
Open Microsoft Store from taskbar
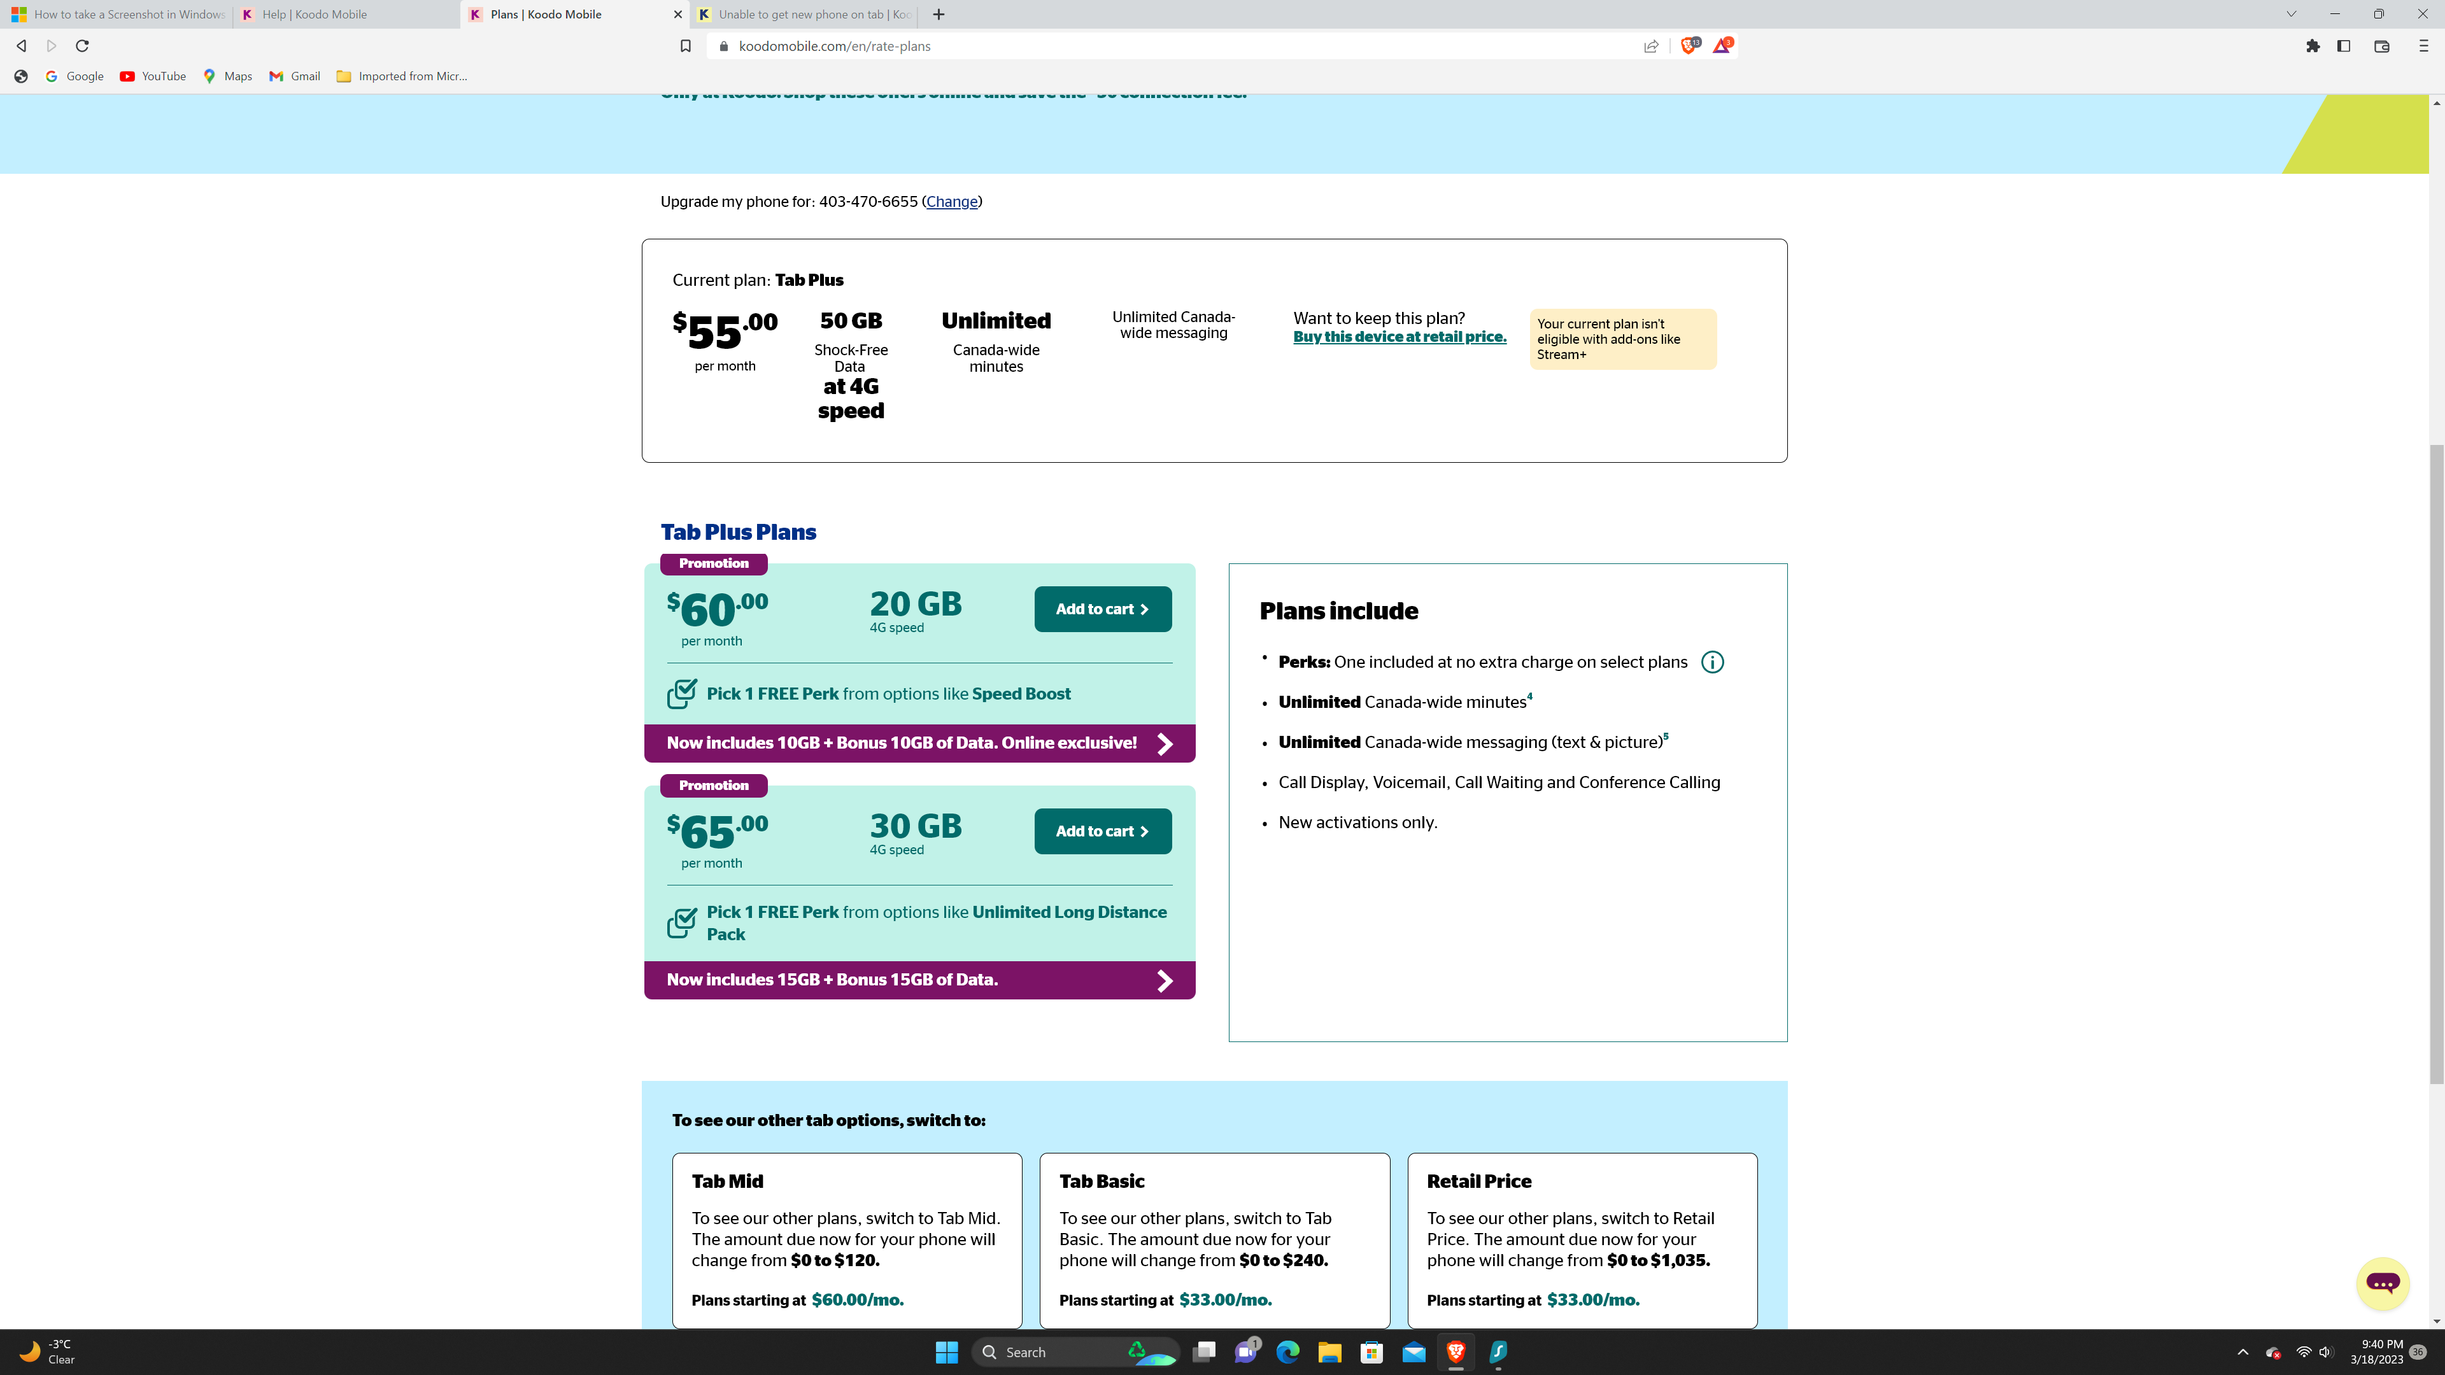tap(1371, 1352)
